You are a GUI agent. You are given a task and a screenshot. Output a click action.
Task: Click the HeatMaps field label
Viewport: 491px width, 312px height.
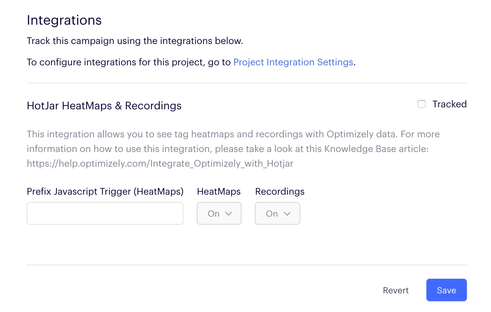pyautogui.click(x=219, y=192)
